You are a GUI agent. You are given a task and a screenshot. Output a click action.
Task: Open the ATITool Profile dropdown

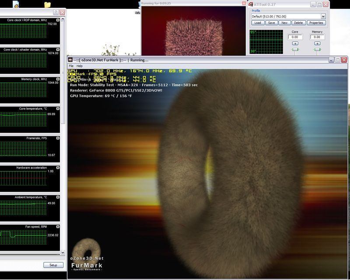(x=323, y=16)
